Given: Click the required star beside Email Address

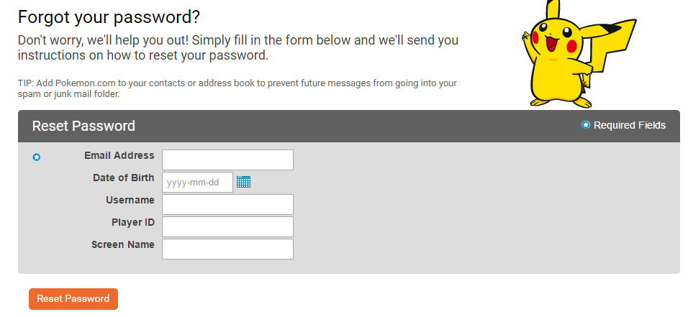Looking at the screenshot, I should (37, 157).
